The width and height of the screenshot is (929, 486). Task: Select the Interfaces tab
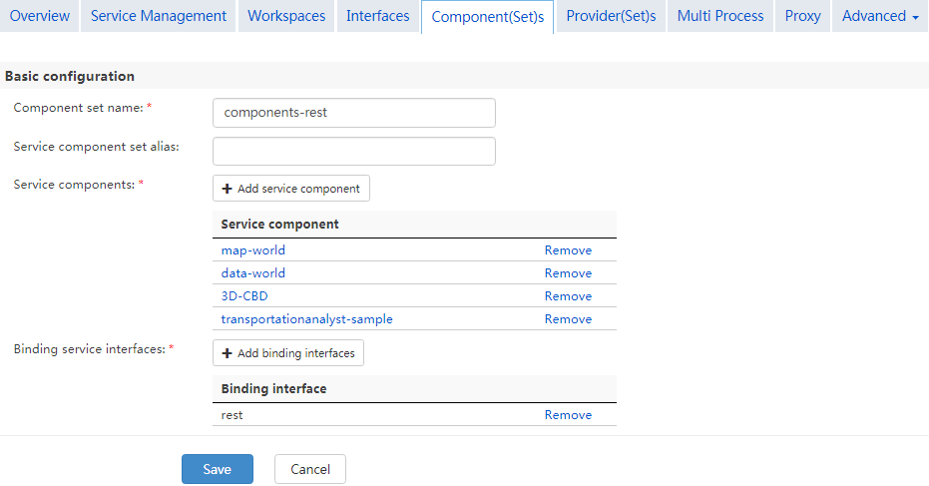(x=378, y=16)
